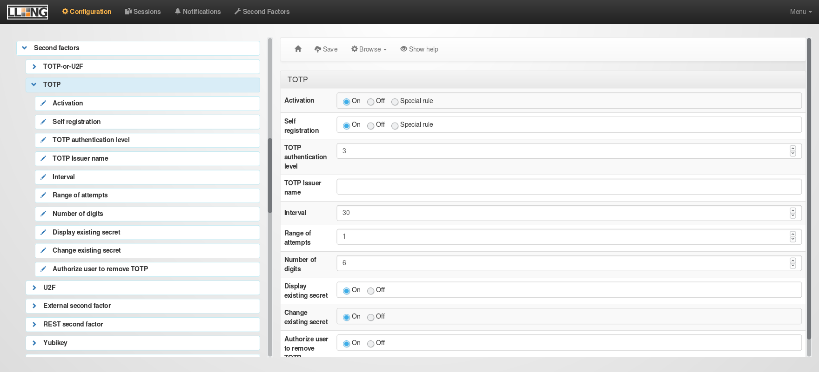Select Authorize user to remove TOTP item
The width and height of the screenshot is (819, 372).
click(x=148, y=269)
